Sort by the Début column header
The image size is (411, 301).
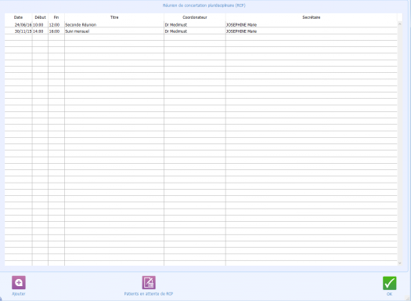point(40,17)
